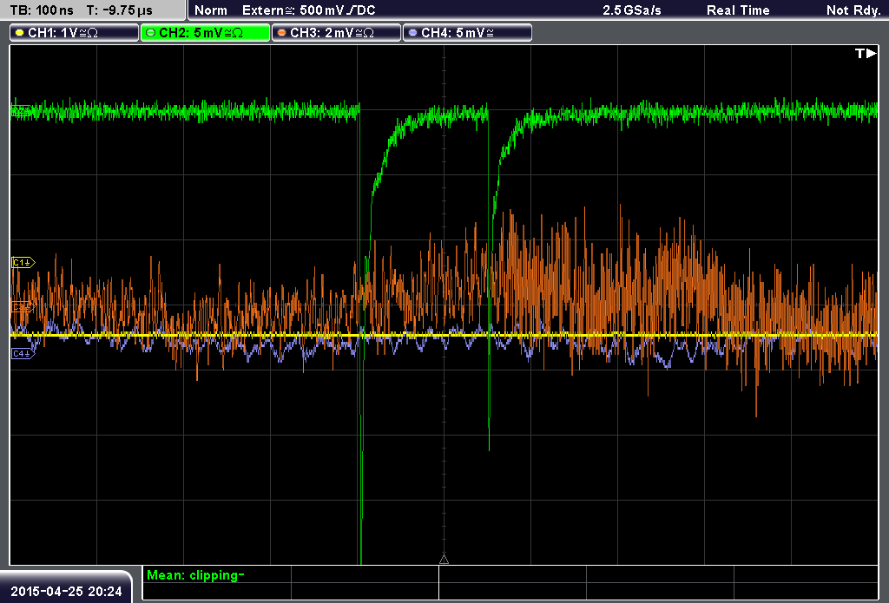
Task: Select the CH1: 1V channel tab
Action: point(75,33)
